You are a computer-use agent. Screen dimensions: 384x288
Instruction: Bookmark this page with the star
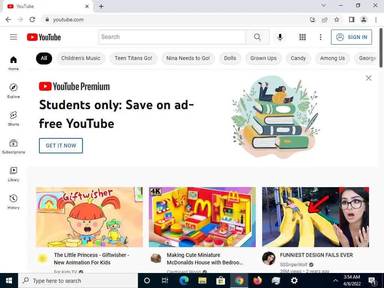[x=337, y=19]
